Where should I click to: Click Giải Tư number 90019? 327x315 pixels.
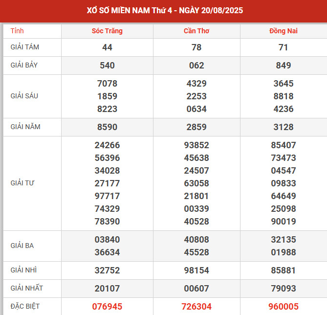click(x=283, y=222)
